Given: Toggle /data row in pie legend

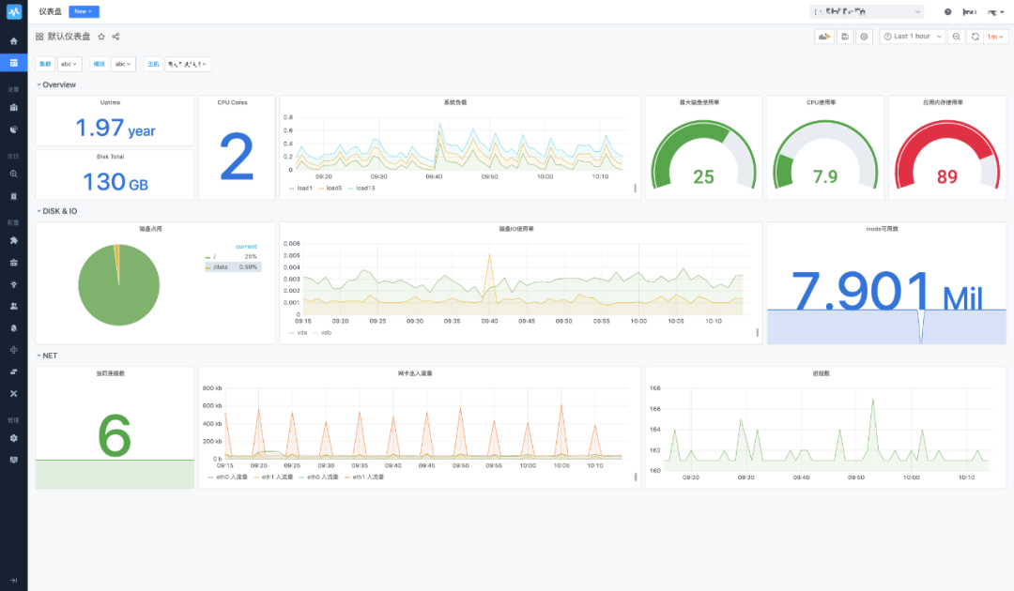Looking at the screenshot, I should (x=233, y=266).
